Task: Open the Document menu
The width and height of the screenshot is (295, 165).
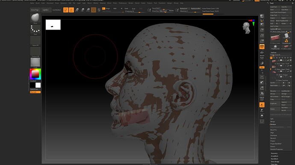Action: 50,3
